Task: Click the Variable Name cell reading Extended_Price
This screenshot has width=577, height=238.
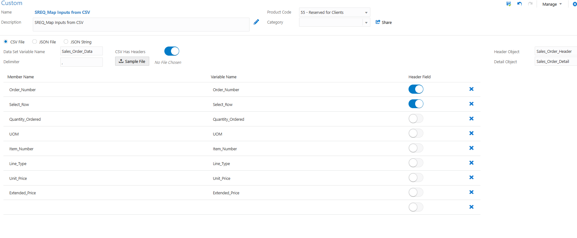Action: coord(226,193)
